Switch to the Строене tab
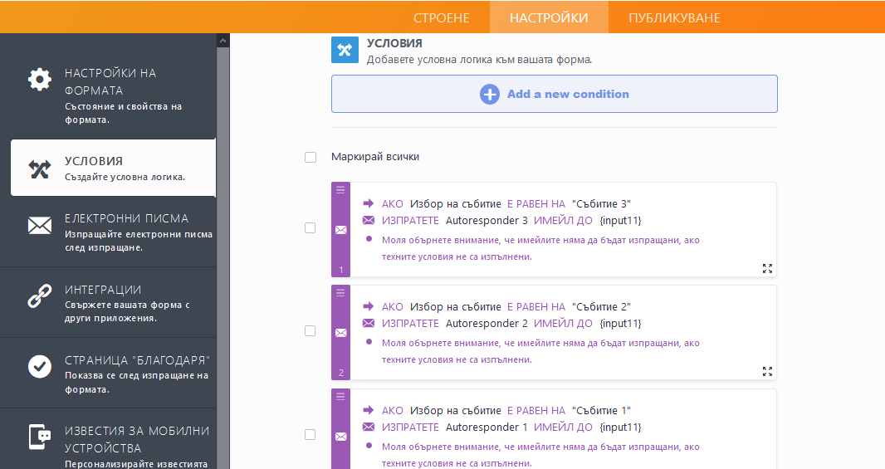Viewport: 885px width, 469px height. [x=442, y=17]
